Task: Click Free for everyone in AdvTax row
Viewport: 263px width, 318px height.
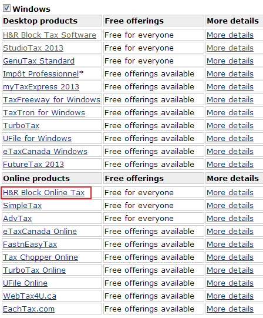Action: [x=139, y=219]
